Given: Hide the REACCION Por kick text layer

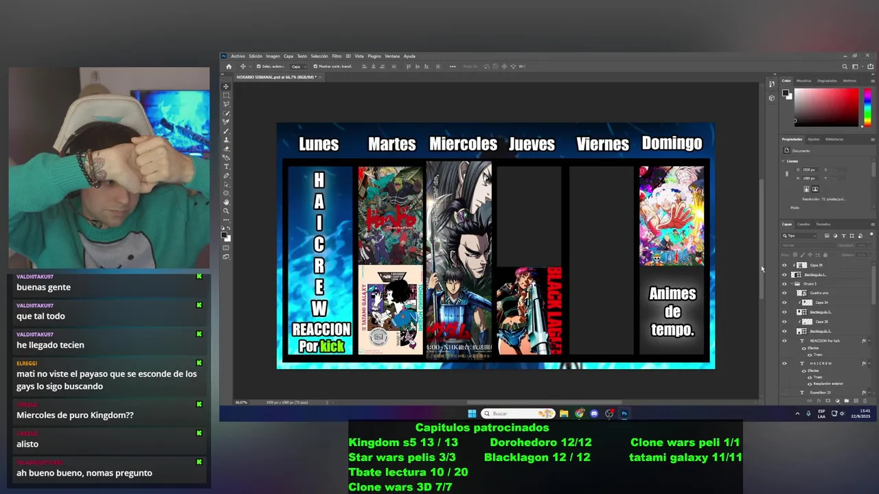Looking at the screenshot, I should point(784,340).
